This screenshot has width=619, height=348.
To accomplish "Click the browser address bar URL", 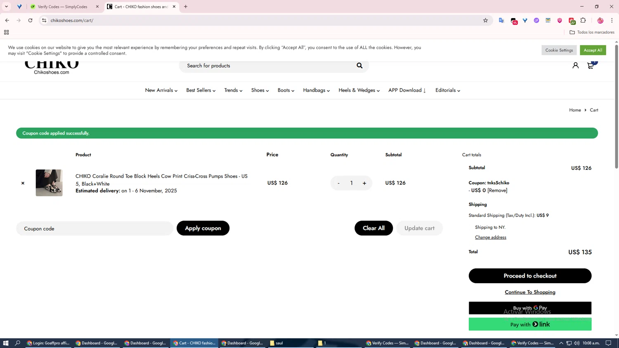I will 72,20.
